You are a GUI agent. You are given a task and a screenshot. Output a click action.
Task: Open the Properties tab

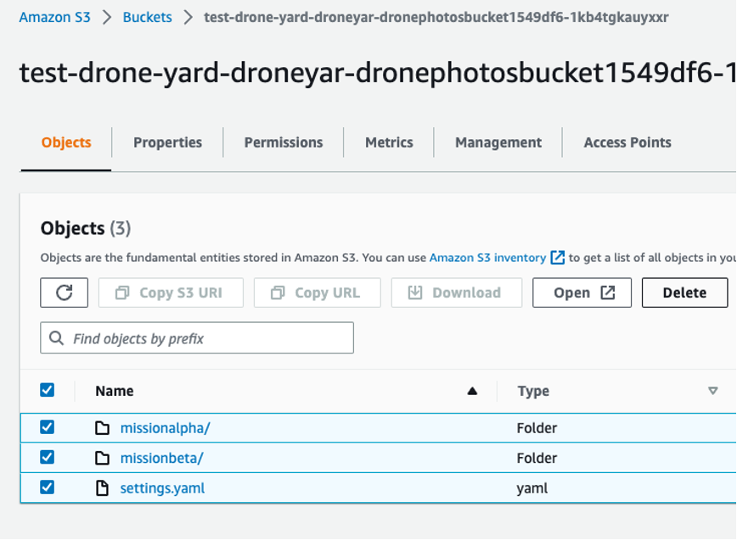pyautogui.click(x=167, y=142)
